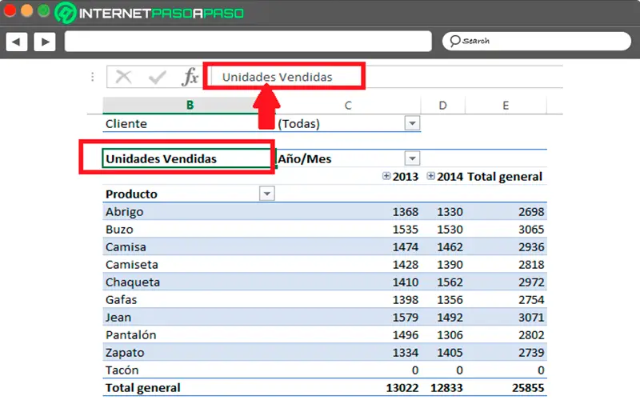Viewport: 640px width, 400px height.
Task: Click the formula bar drag handle dots
Action: tap(93, 77)
